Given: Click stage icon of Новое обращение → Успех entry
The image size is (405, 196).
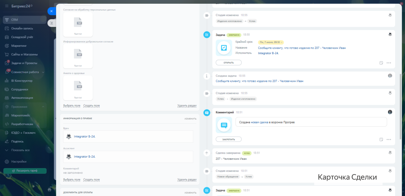Looking at the screenshot, I should 207,171.
